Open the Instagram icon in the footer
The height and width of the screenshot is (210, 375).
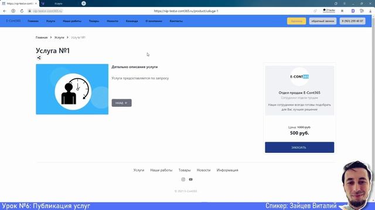pos(183,179)
